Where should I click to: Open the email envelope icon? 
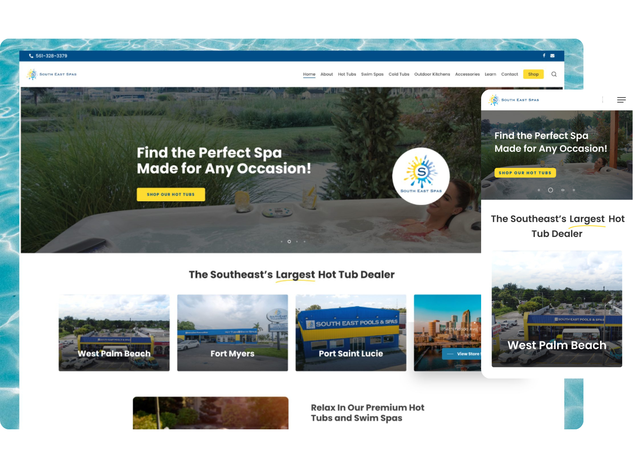click(552, 56)
